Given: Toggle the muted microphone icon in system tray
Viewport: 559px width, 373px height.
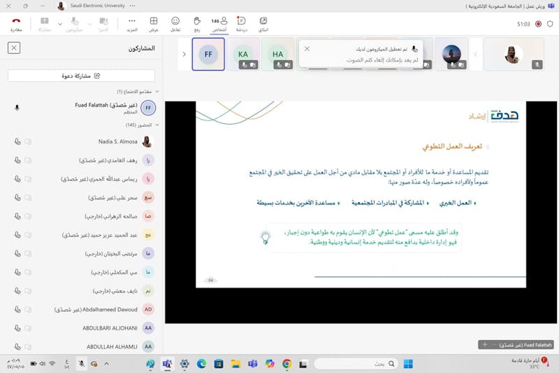Looking at the screenshot, I should (82, 364).
